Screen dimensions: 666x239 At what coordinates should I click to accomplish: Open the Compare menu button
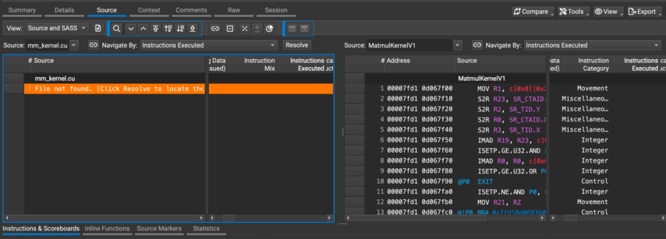533,12
